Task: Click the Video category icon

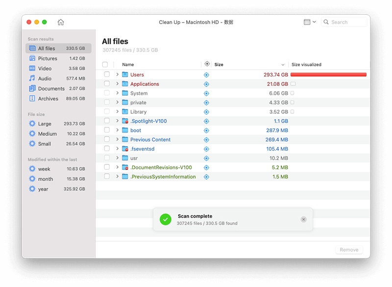Action: (32, 68)
